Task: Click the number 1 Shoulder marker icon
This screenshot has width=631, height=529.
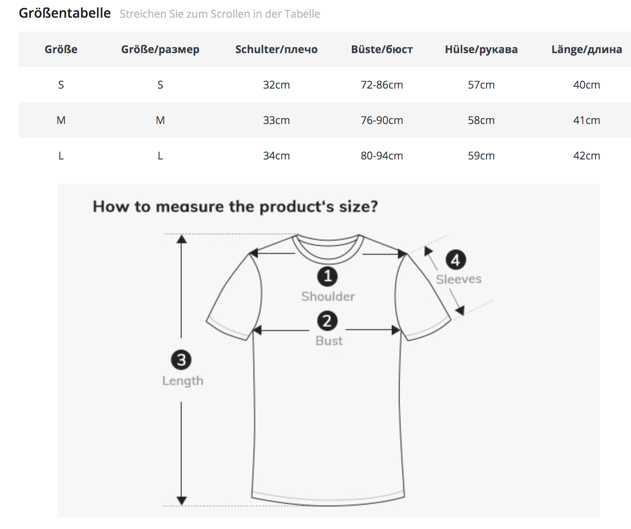Action: click(327, 276)
